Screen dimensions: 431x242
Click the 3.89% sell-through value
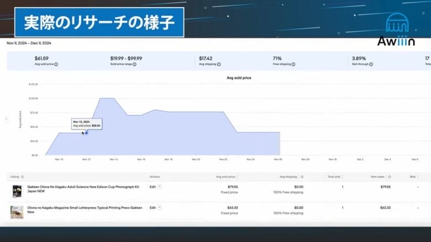pyautogui.click(x=359, y=58)
